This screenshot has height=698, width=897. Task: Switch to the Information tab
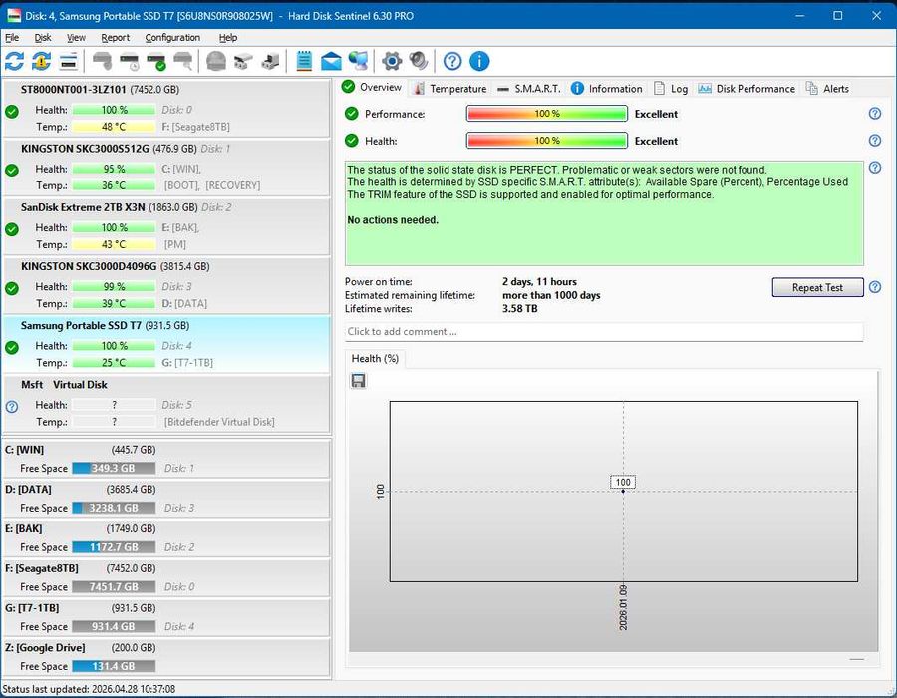point(607,88)
